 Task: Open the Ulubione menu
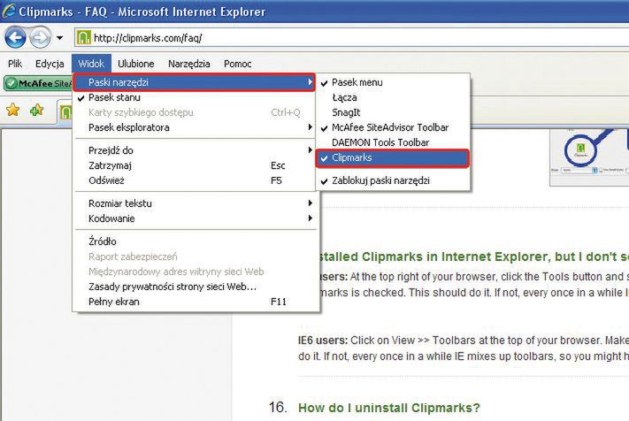click(136, 64)
